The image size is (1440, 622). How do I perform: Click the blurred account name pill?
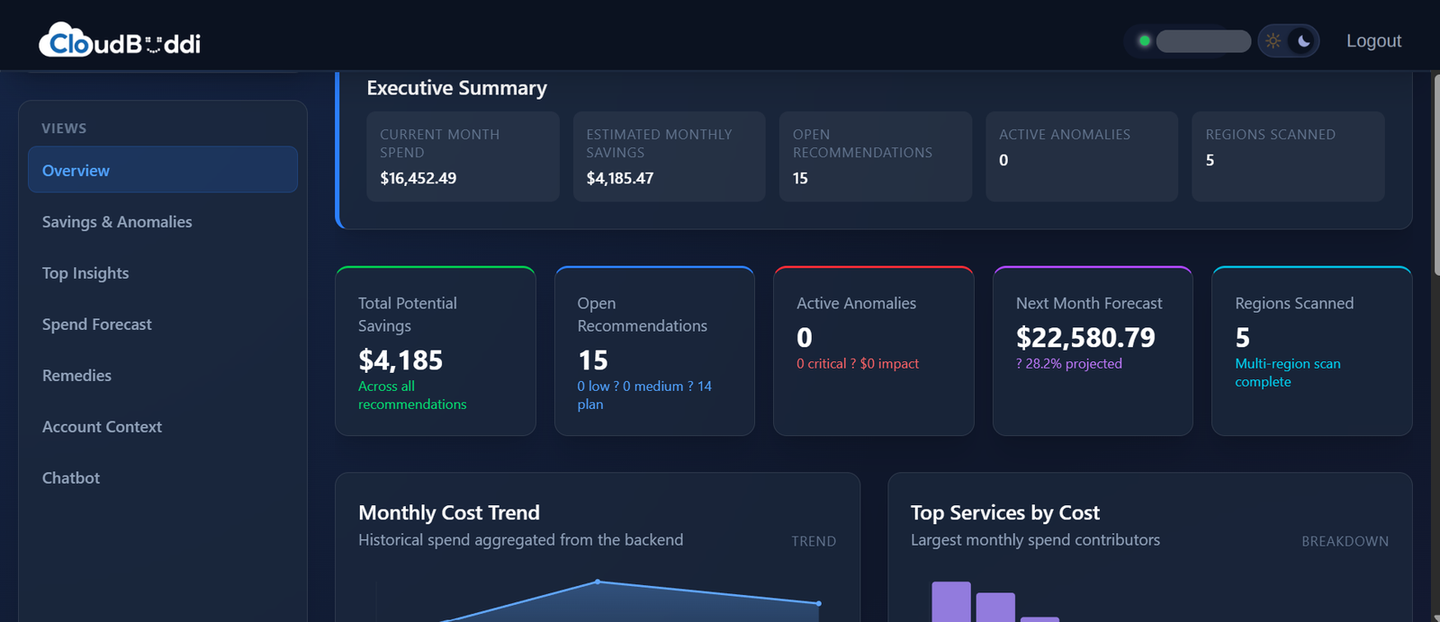tap(1203, 41)
